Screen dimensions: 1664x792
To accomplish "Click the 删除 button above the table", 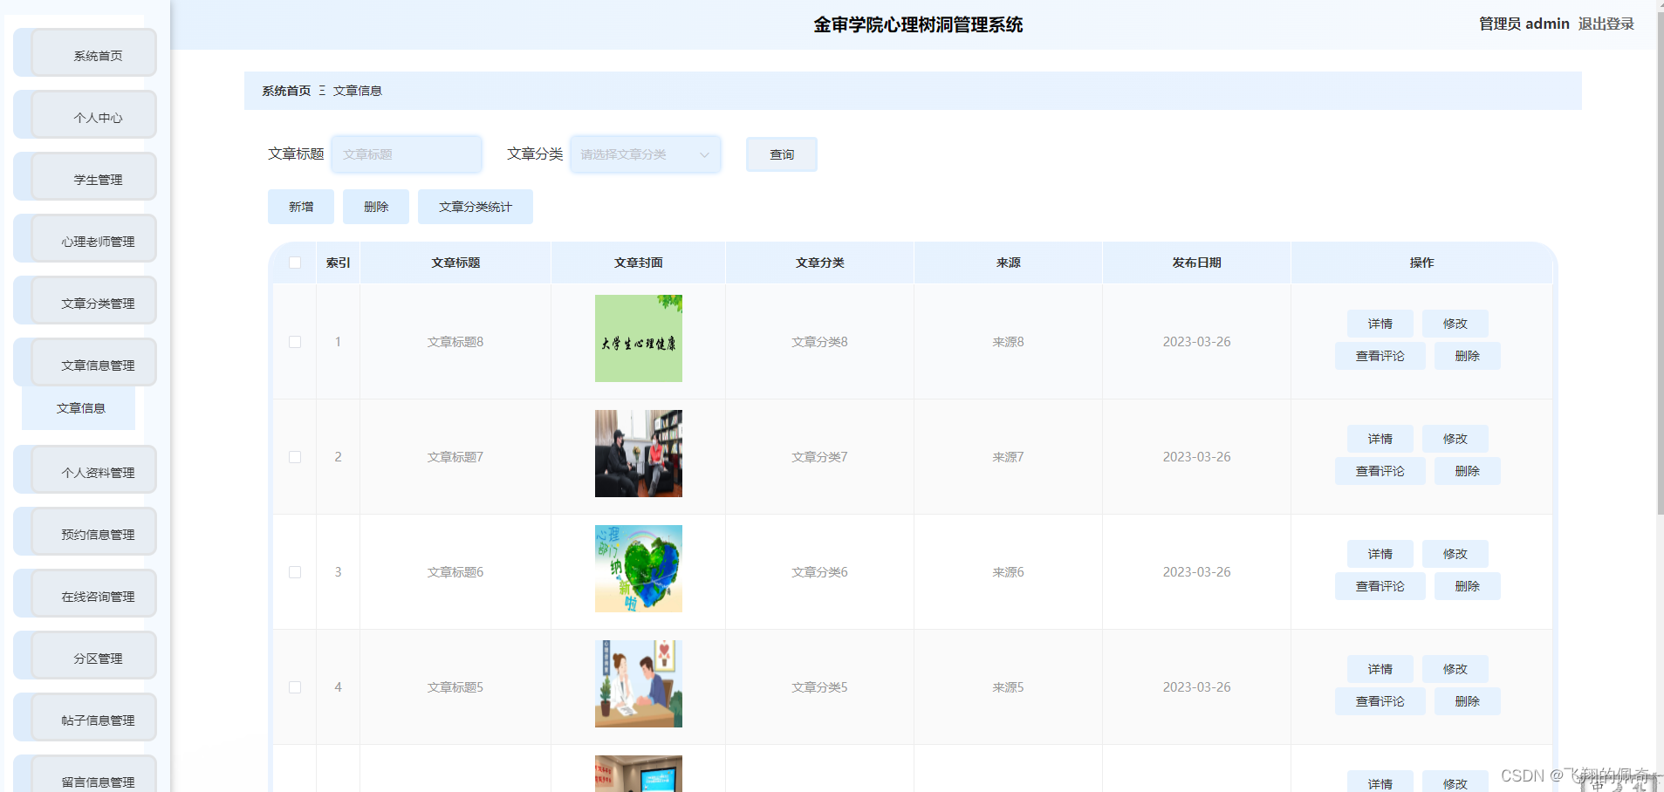I will (376, 207).
